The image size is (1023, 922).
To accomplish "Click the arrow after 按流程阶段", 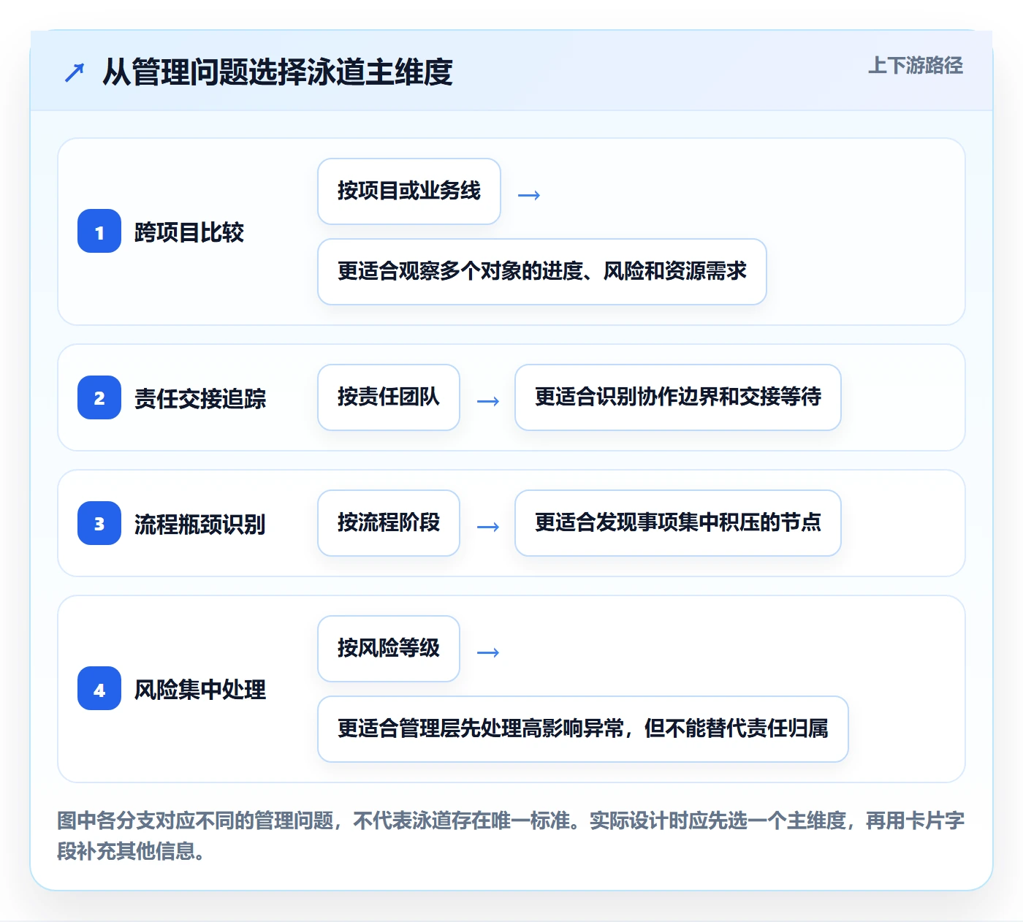I will (488, 527).
